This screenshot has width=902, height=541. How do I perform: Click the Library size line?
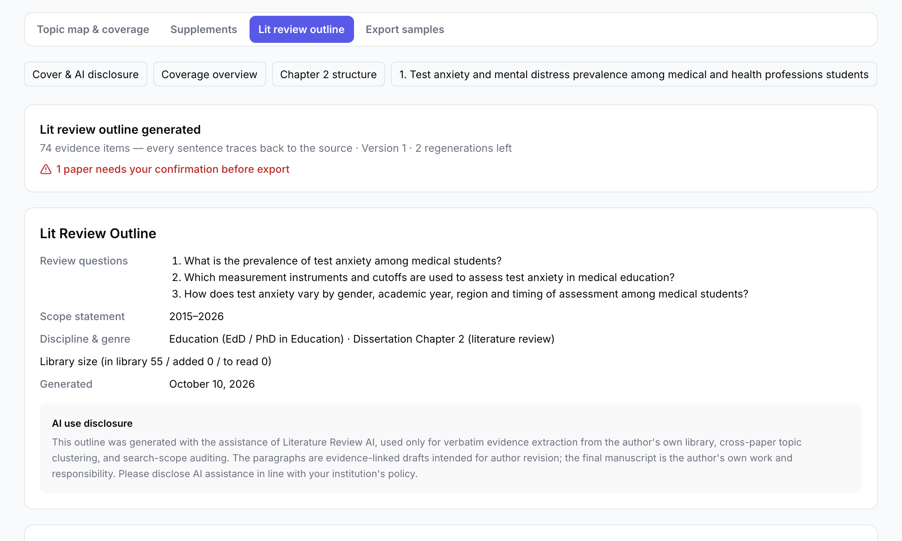click(156, 362)
